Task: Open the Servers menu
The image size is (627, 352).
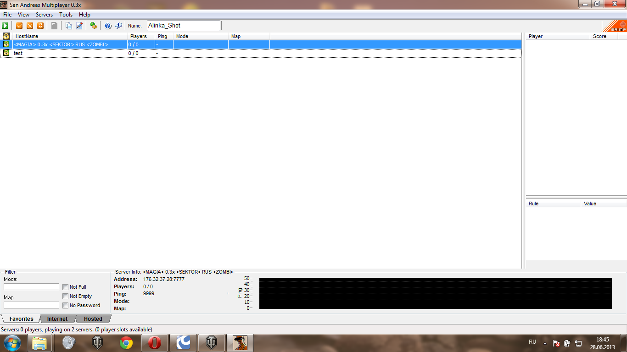Action: 44,15
